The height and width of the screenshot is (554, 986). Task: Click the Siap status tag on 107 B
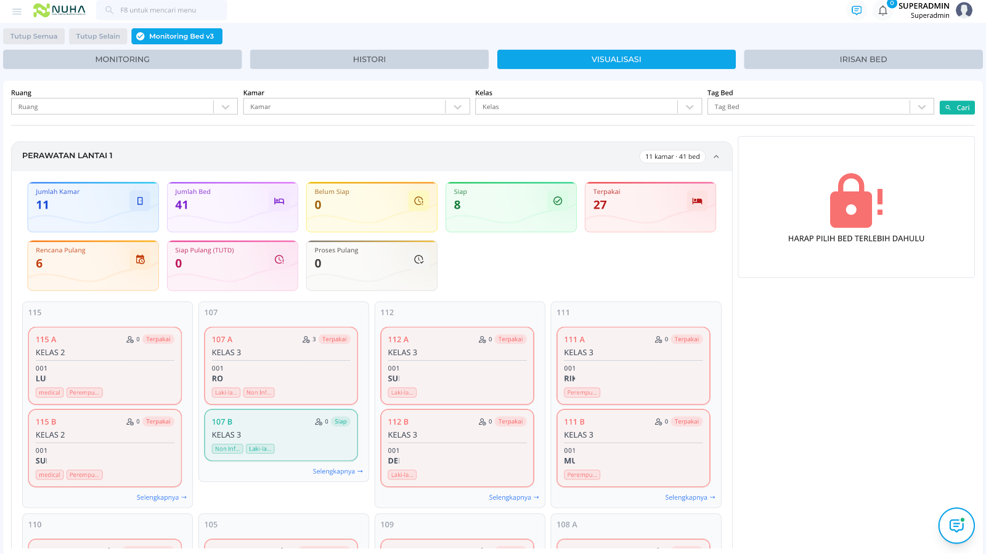(x=341, y=422)
